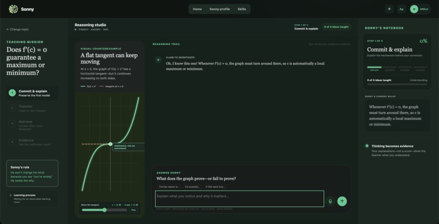Open the Sonny profile tab
439x224 pixels.
coord(219,9)
